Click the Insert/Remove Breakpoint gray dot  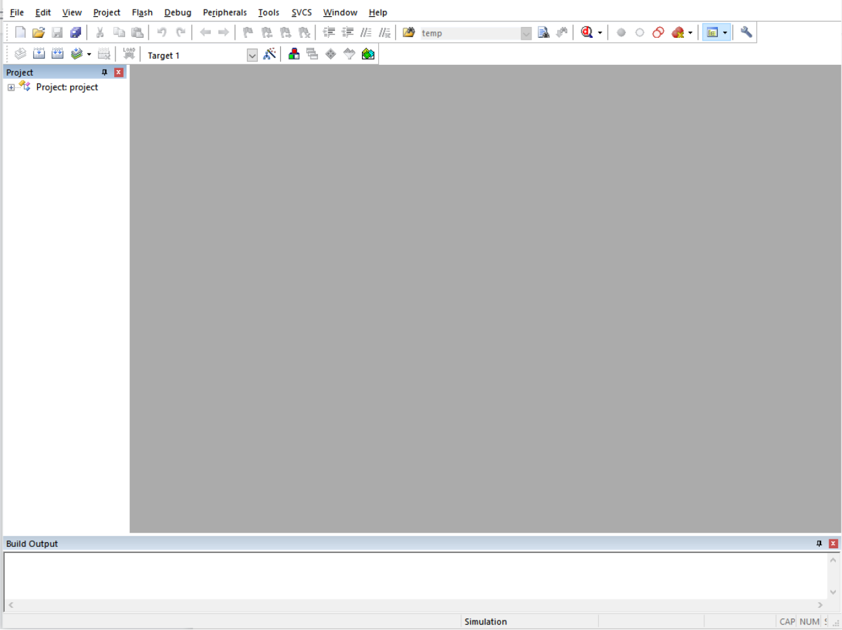coord(621,32)
